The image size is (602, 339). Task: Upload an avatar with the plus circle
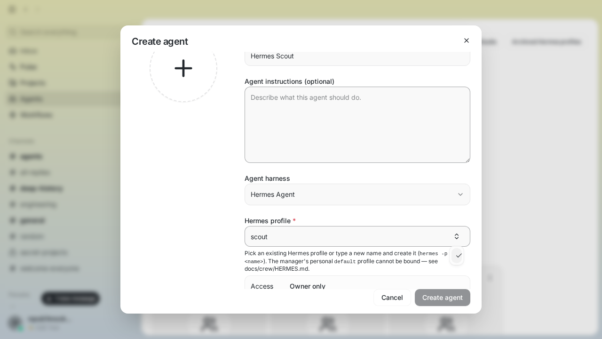[183, 68]
